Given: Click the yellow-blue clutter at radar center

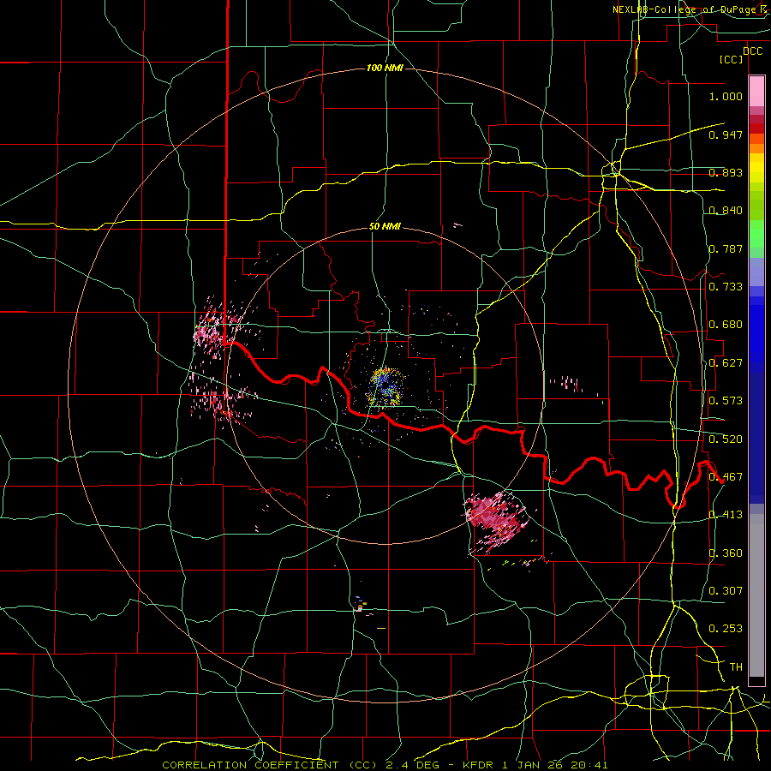Looking at the screenshot, I should [x=385, y=386].
